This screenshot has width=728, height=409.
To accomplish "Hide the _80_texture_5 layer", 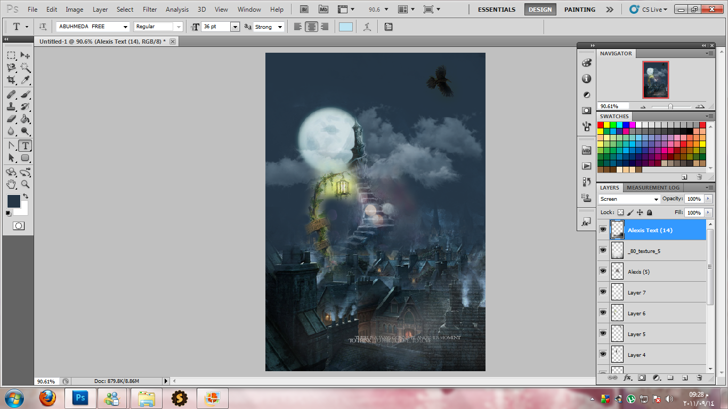I will click(x=603, y=251).
